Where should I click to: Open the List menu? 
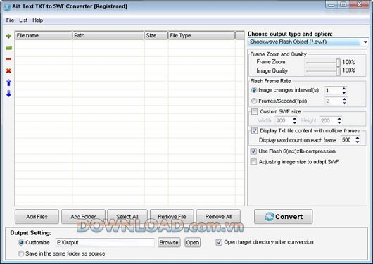click(23, 20)
